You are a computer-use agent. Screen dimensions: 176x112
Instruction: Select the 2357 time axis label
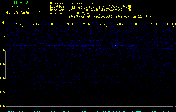pos(120,24)
